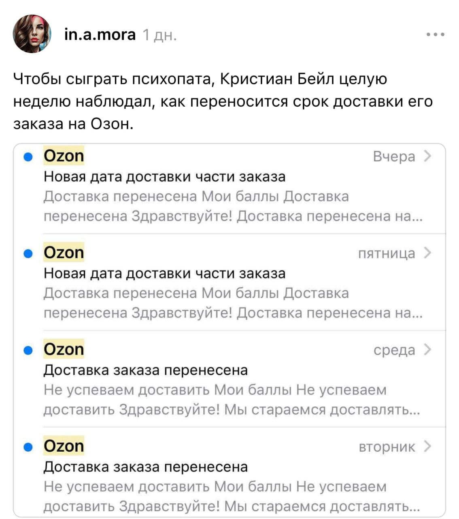This screenshot has width=459, height=519.
Task: Click the unread blue dot on пятница email
Action: 28,254
